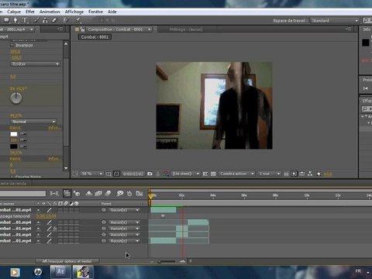Select the Brush tool
This screenshot has height=279, width=372.
(x=36, y=20)
